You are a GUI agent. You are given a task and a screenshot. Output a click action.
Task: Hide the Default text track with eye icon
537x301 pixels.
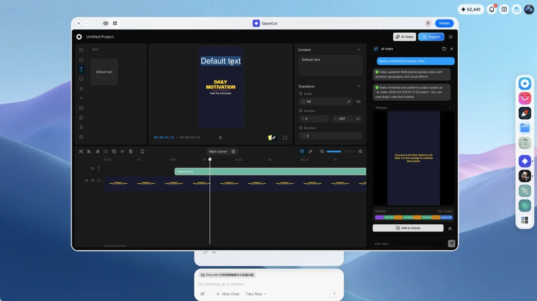[92, 168]
